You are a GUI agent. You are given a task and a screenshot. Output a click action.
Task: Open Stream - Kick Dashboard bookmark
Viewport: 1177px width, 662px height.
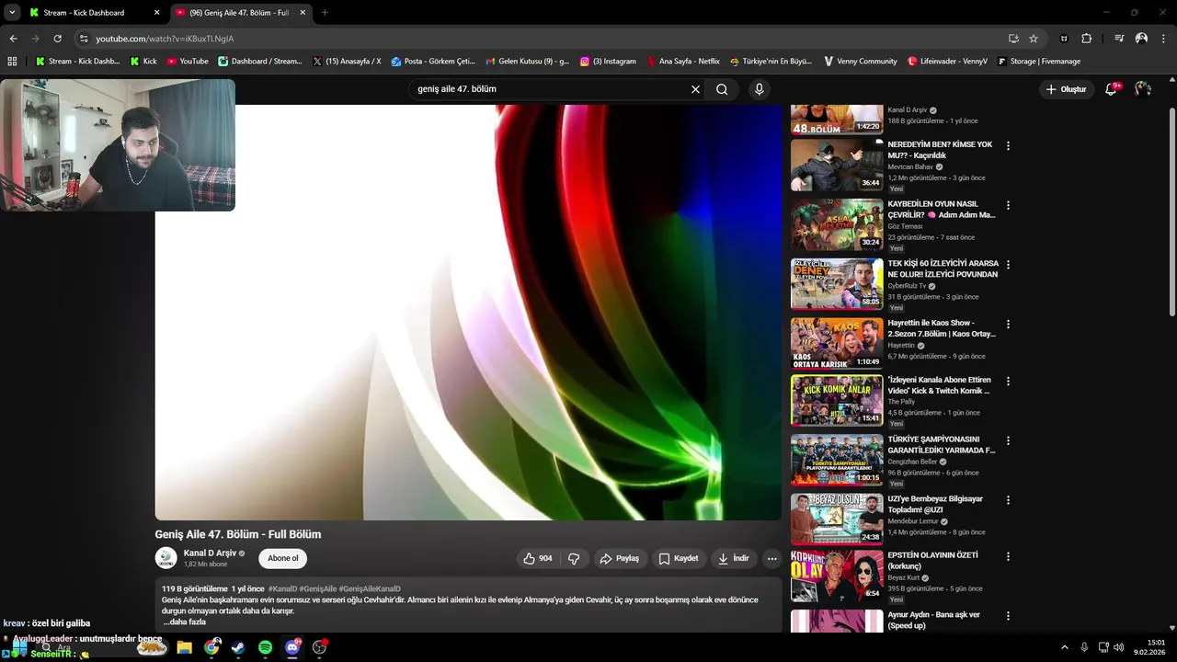[77, 62]
